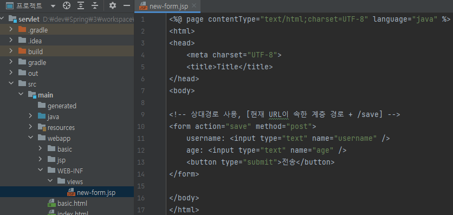The width and height of the screenshot is (453, 215).
Task: Click the closing </html> tag
Action: [184, 210]
